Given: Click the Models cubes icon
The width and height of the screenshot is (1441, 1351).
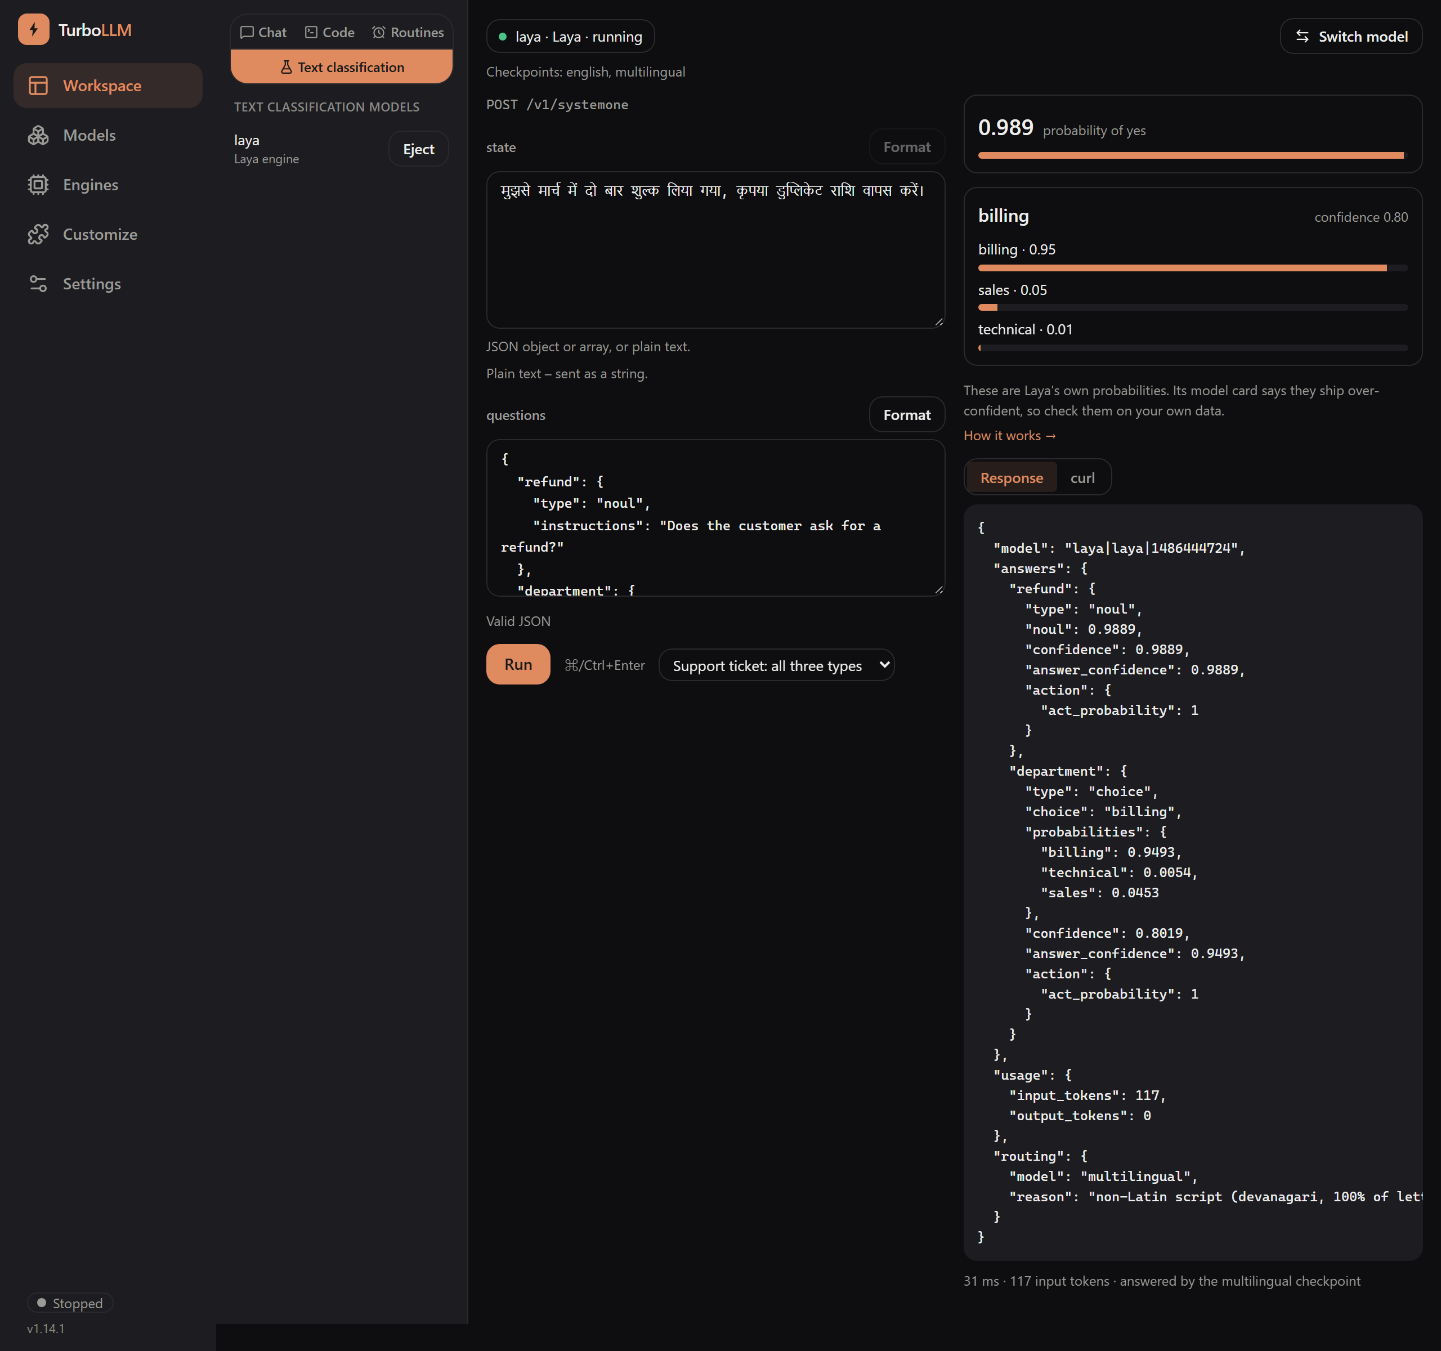Looking at the screenshot, I should tap(38, 135).
